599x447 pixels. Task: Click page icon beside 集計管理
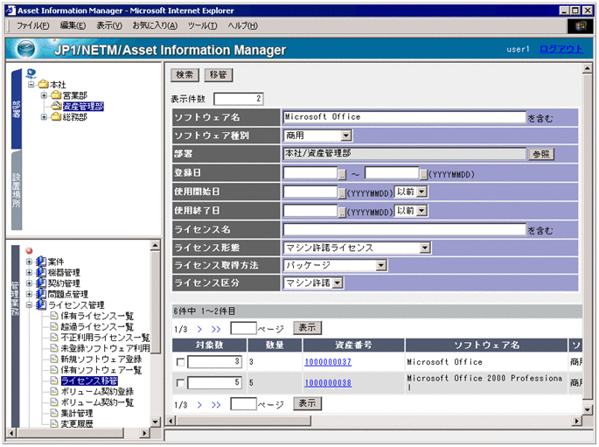pyautogui.click(x=54, y=413)
